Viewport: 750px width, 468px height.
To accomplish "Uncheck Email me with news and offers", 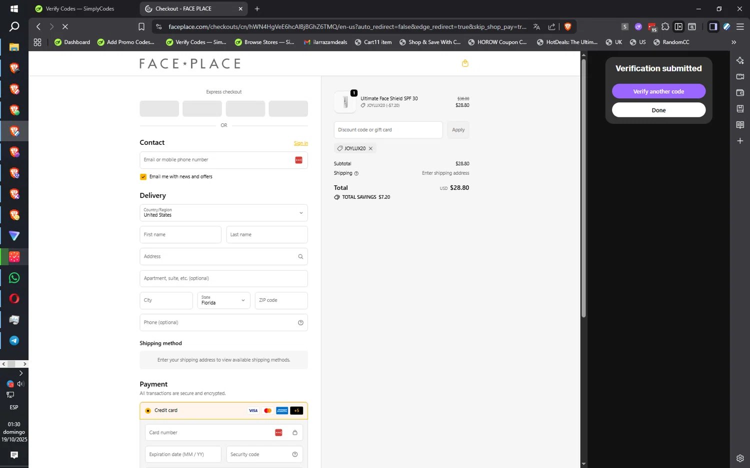I will [143, 177].
